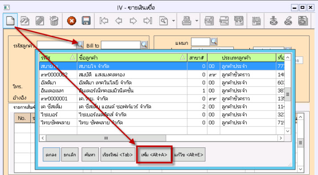This screenshot has height=175, width=318.
Task: Click the S/O sales order icon
Action: 239,20
